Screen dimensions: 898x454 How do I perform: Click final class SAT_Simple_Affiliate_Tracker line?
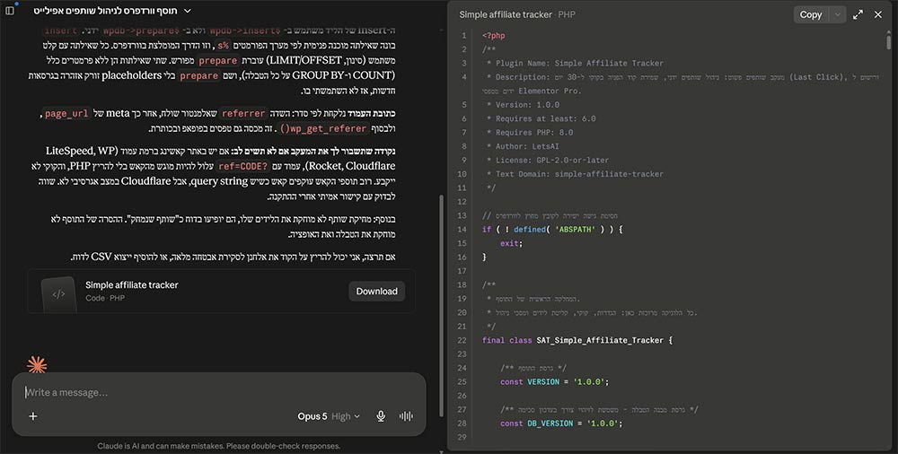[577, 341]
